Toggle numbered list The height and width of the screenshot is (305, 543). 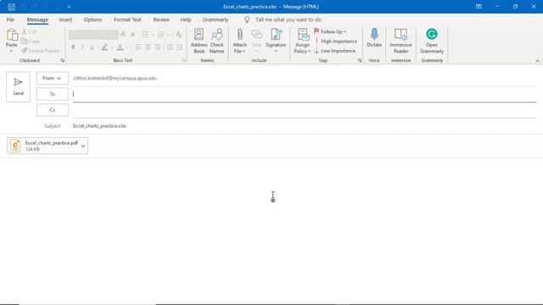pos(160,35)
